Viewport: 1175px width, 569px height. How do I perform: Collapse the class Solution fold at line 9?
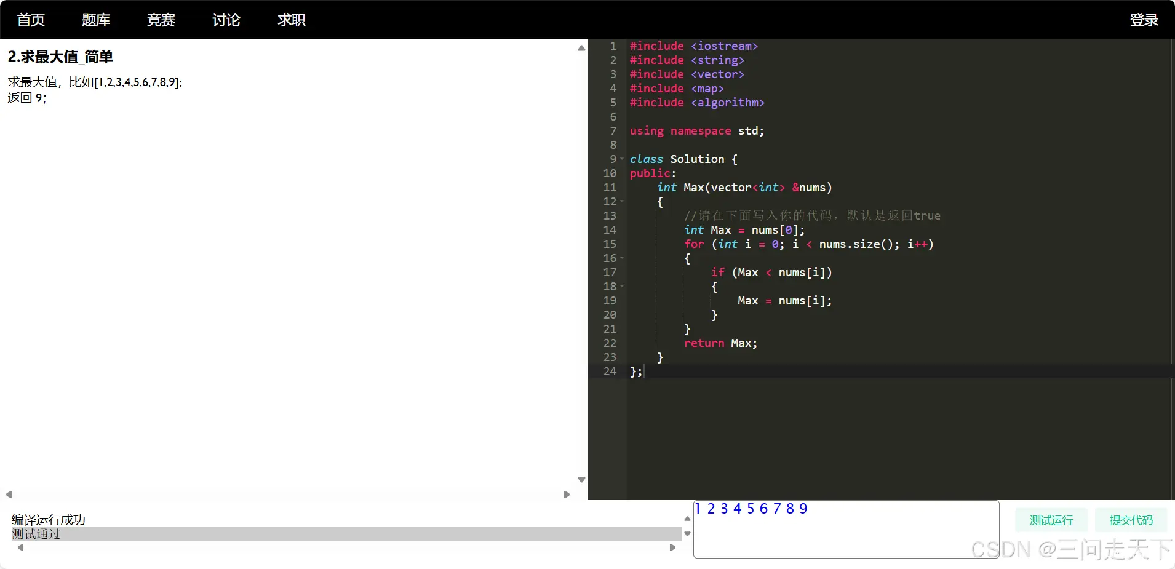click(x=622, y=159)
